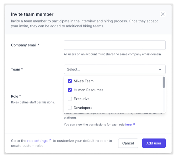
Task: Click the external-link arrow beside "role settings"
Action: 50,141
